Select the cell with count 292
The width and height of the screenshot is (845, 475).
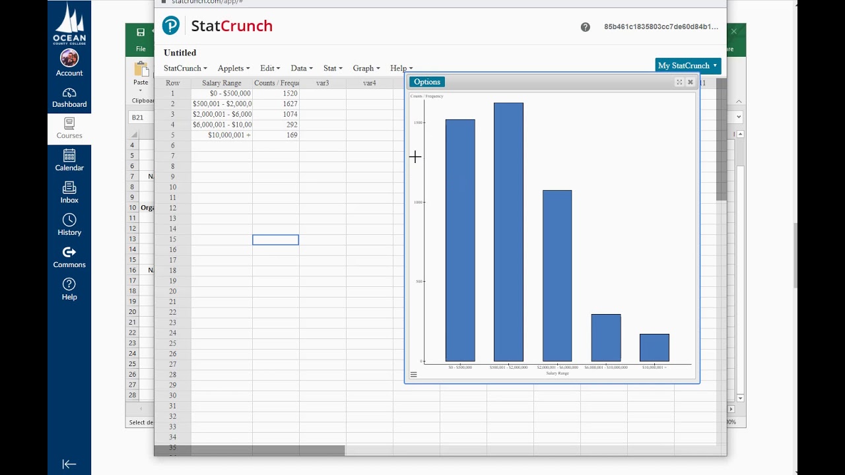(276, 125)
